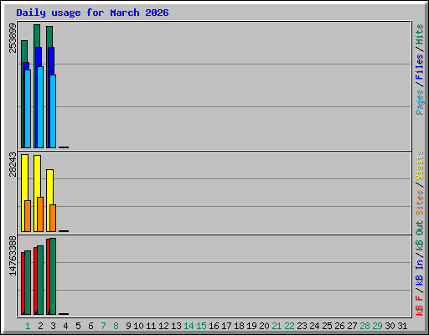Click the day 3 Sites orange bar
This screenshot has height=335, width=429.
tap(53, 218)
